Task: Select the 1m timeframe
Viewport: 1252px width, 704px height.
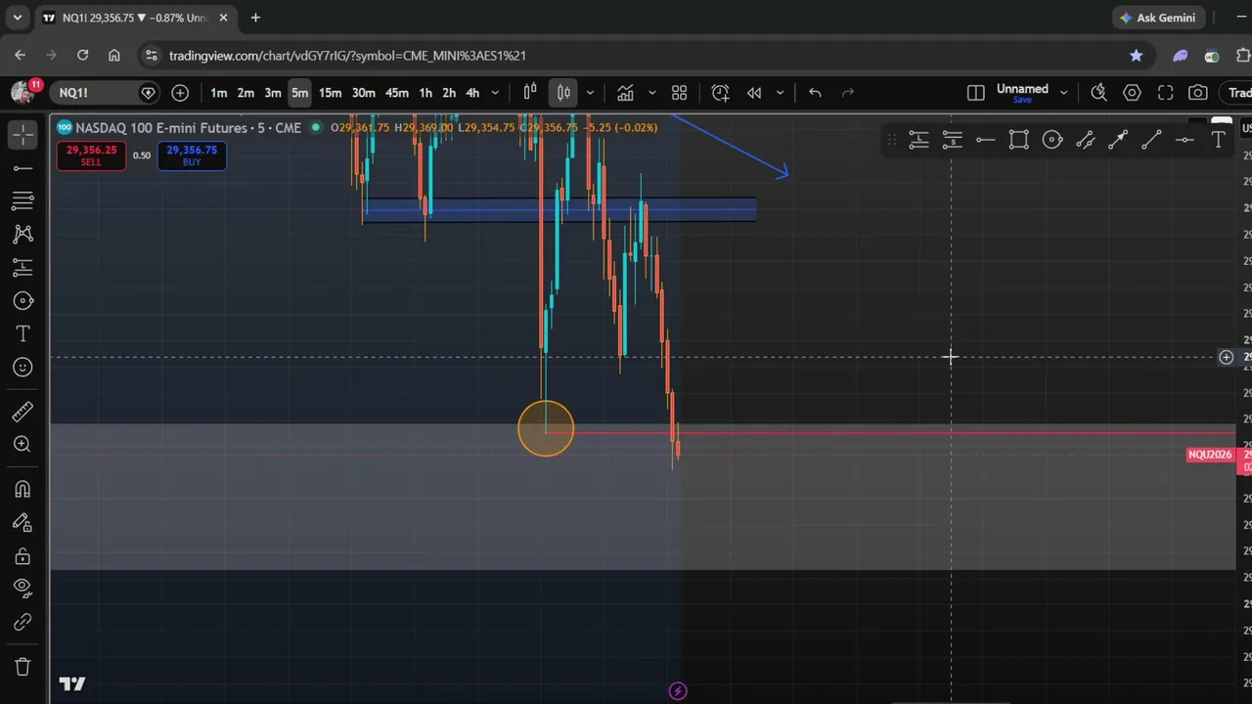Action: [x=219, y=93]
